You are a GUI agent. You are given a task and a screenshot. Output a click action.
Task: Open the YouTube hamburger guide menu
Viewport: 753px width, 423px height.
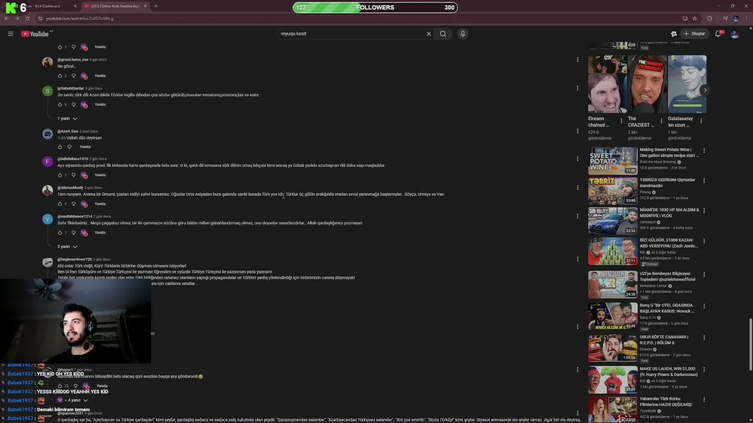11,33
